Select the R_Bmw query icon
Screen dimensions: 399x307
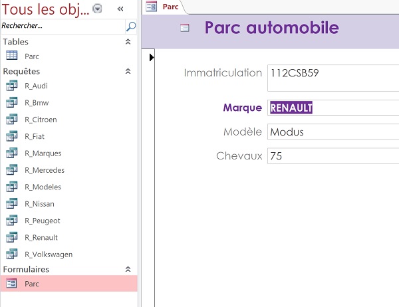coord(12,102)
